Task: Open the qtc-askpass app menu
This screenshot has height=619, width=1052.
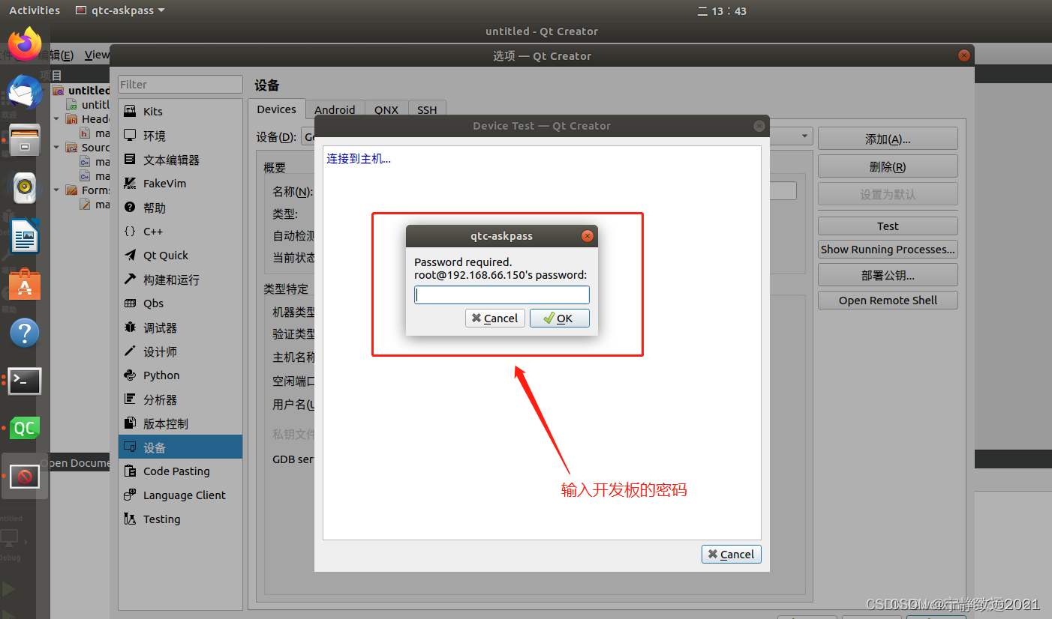Action: click(120, 10)
